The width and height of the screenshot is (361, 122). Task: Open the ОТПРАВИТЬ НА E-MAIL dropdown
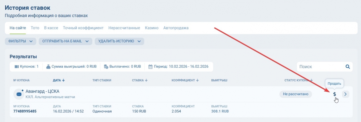click(x=65, y=41)
